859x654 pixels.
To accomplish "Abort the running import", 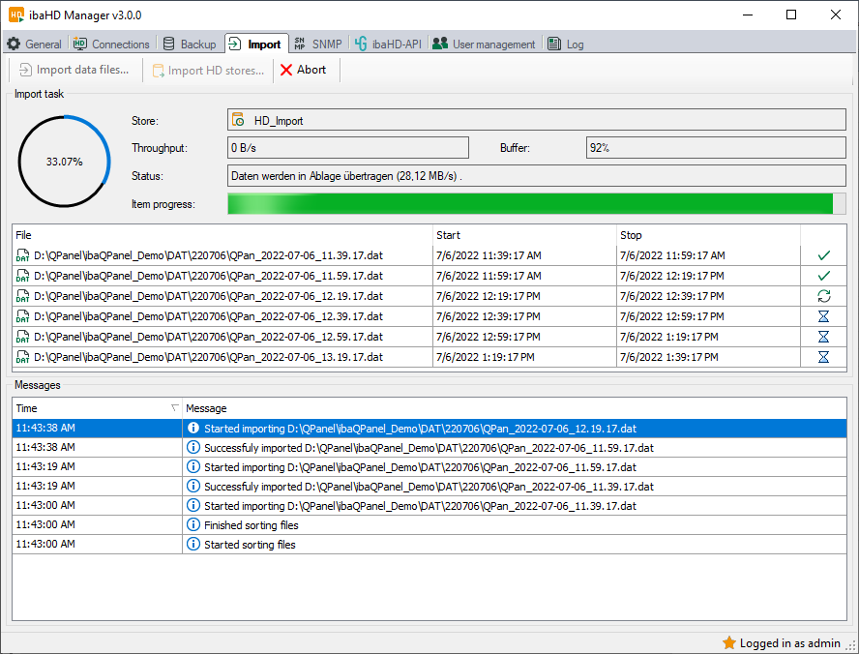I will (303, 70).
